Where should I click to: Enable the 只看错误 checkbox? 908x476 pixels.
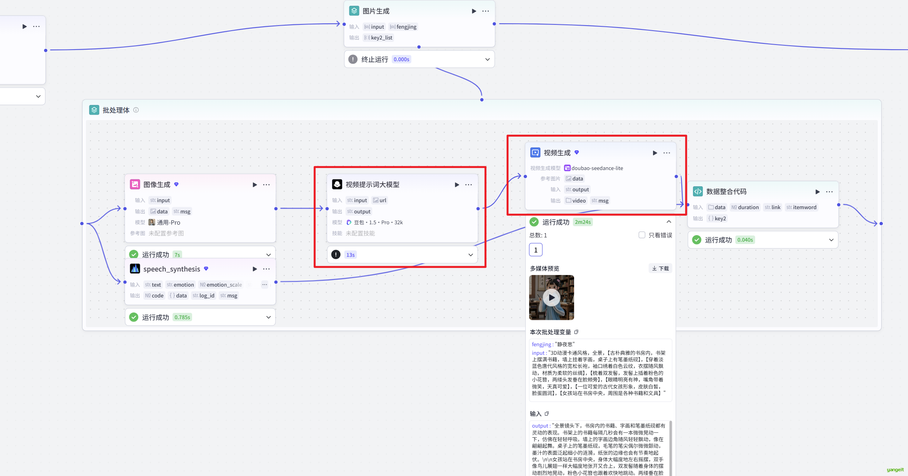pos(642,235)
